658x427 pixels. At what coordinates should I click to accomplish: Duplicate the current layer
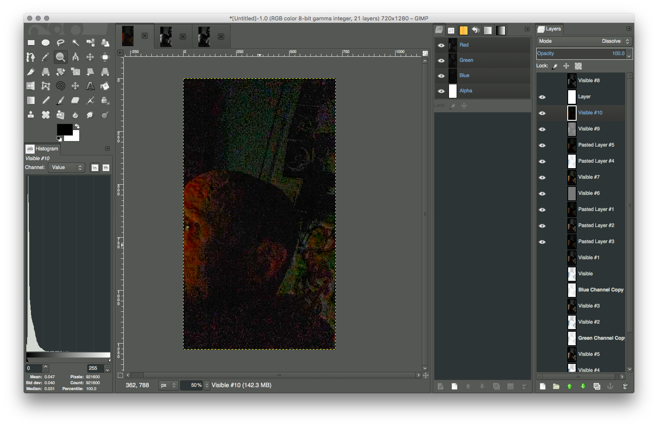[597, 386]
